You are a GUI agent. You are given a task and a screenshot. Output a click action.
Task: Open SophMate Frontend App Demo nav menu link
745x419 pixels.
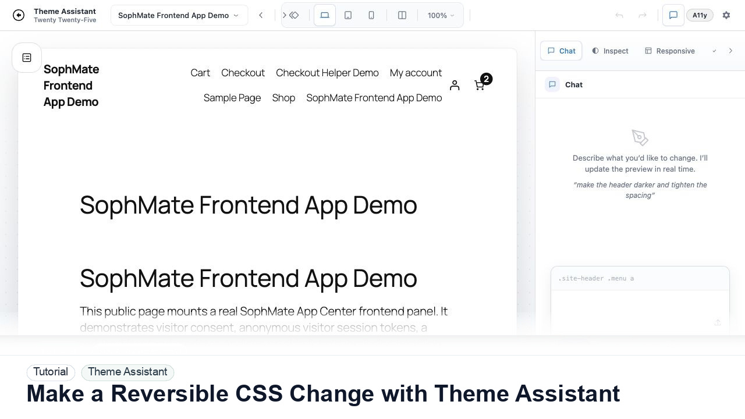point(374,98)
